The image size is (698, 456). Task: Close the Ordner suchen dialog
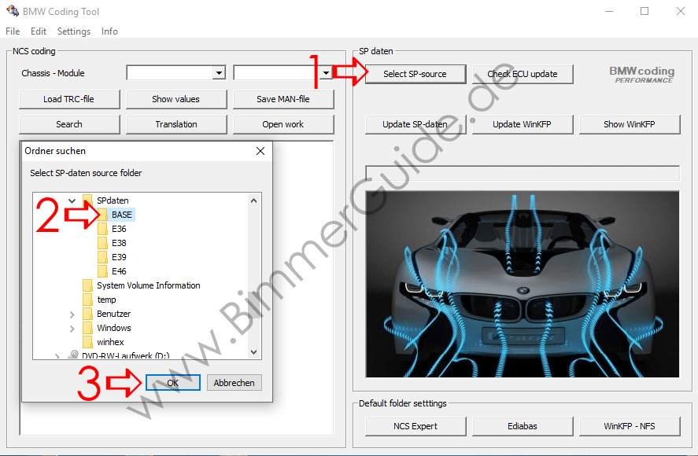click(260, 150)
